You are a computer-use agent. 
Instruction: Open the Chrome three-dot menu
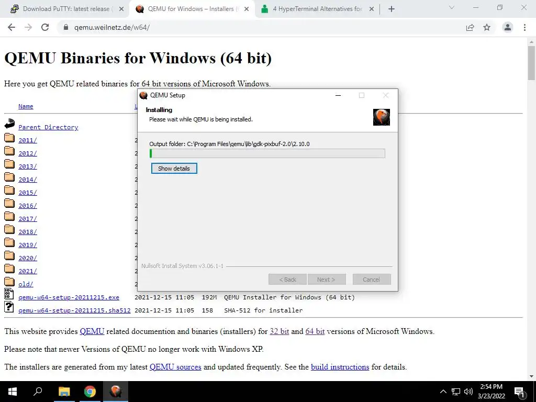(x=524, y=27)
